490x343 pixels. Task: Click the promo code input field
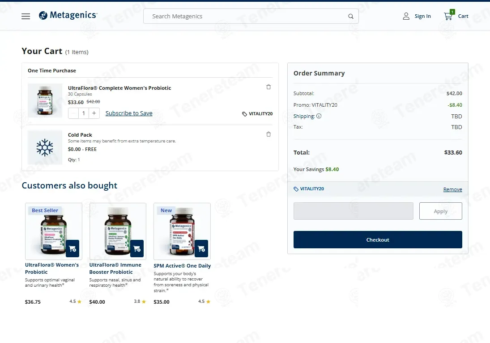(x=353, y=211)
